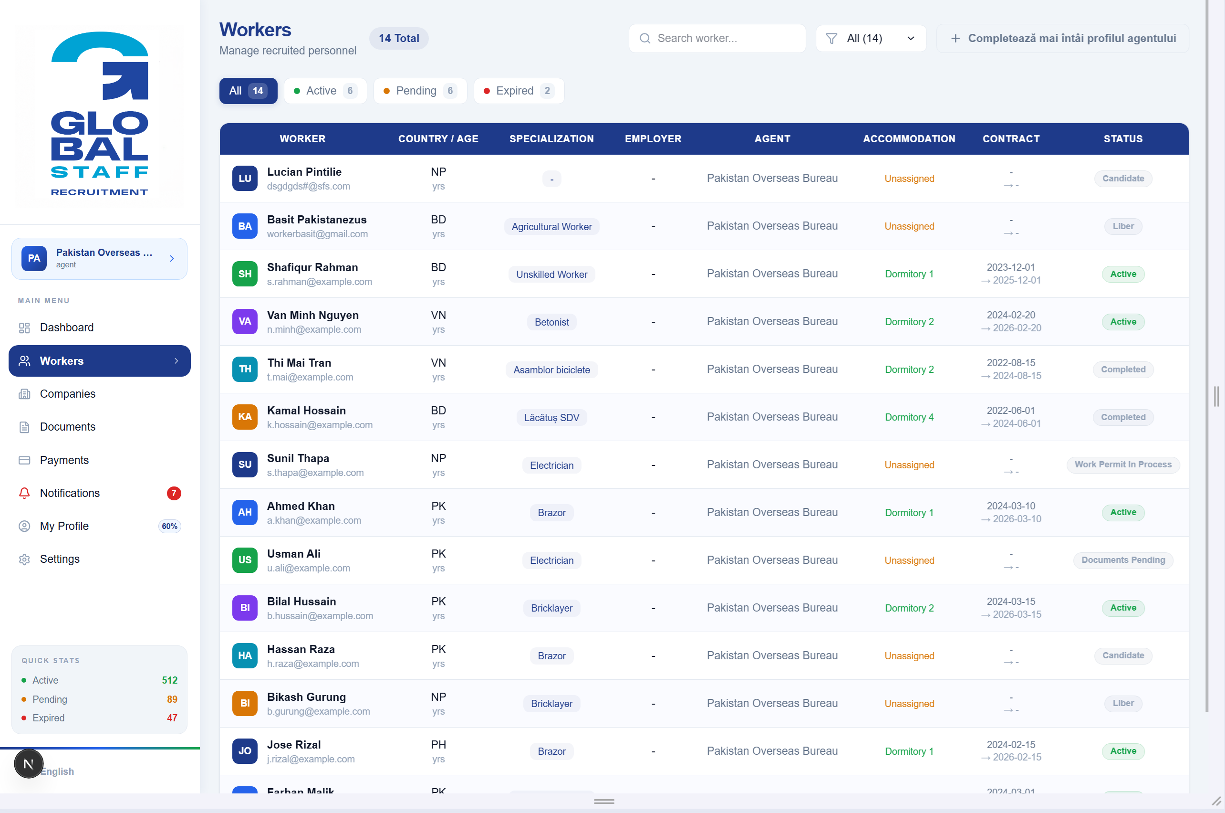Filter by Pending status pill
This screenshot has height=813, width=1225.
[420, 91]
